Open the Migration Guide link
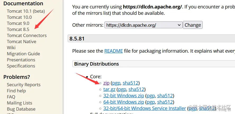The height and width of the screenshot is (114, 235). (23, 54)
